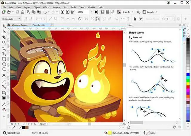Select the Pick tool in the toolbox

(x=4, y=26)
